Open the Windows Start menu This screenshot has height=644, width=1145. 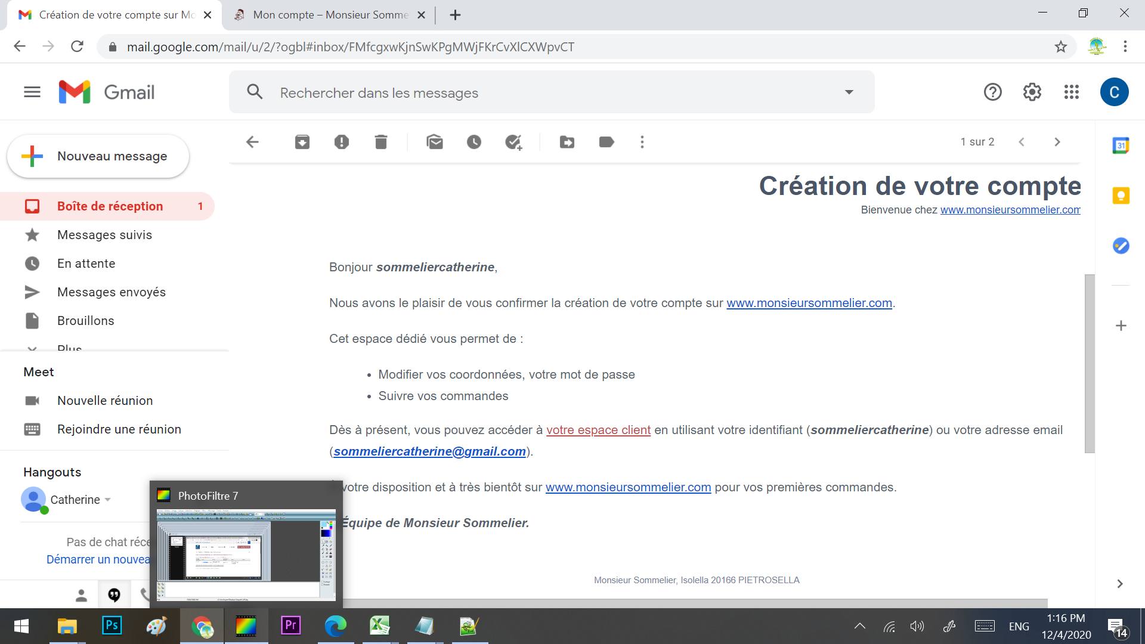21,626
